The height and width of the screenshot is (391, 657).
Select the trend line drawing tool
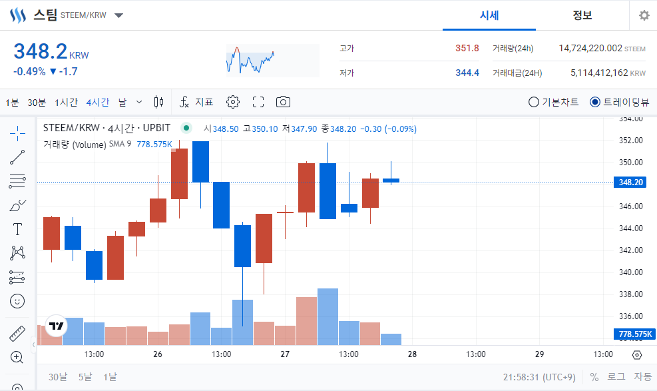pos(17,157)
